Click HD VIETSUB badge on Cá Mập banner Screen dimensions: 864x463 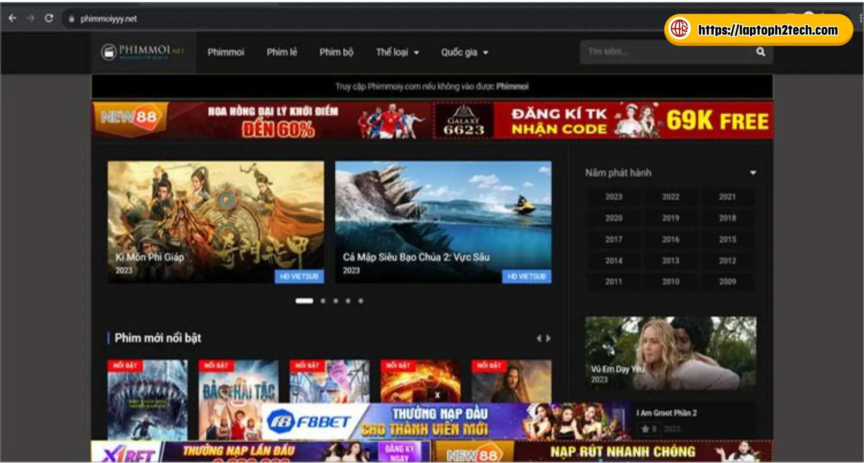pos(527,276)
